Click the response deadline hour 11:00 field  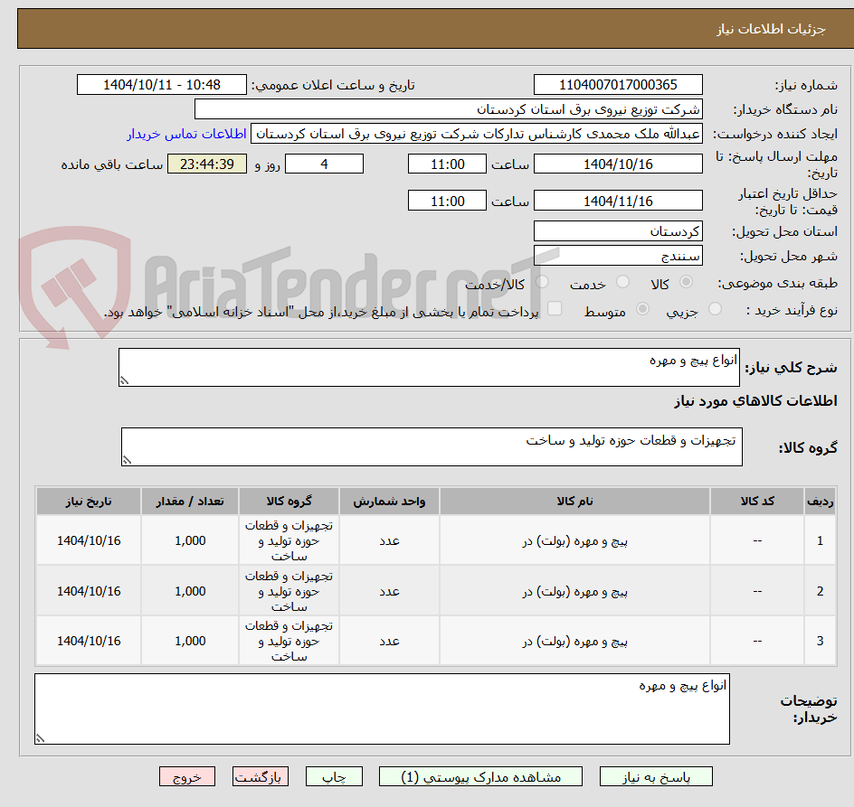pos(447,164)
